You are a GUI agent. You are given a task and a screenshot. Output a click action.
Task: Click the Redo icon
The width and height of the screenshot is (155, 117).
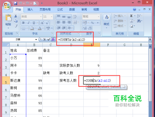tap(28, 3)
